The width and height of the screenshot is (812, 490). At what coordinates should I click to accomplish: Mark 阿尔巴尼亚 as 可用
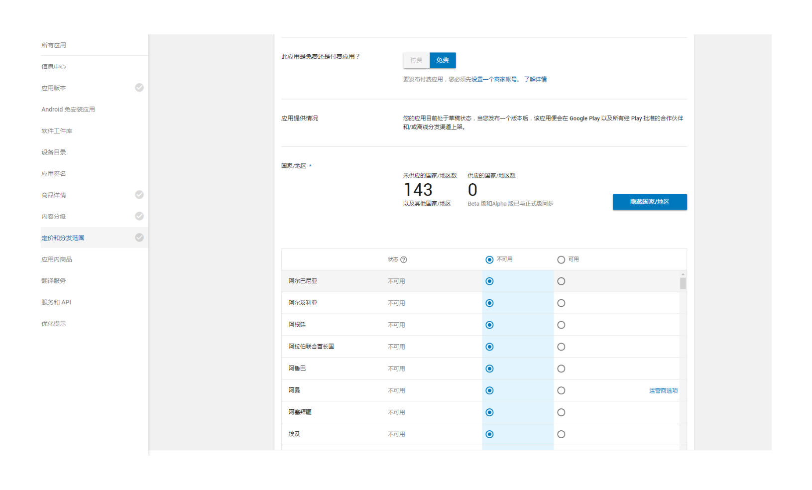click(561, 281)
